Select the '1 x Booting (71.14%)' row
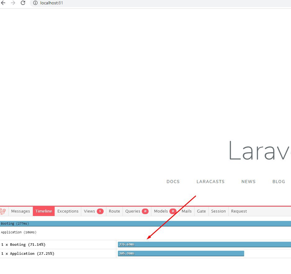The width and height of the screenshot is (291, 274). tap(145, 245)
